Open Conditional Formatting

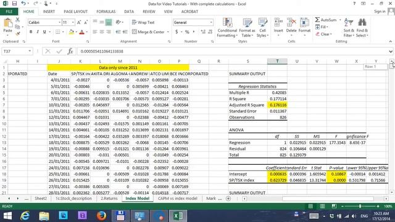click(x=227, y=28)
